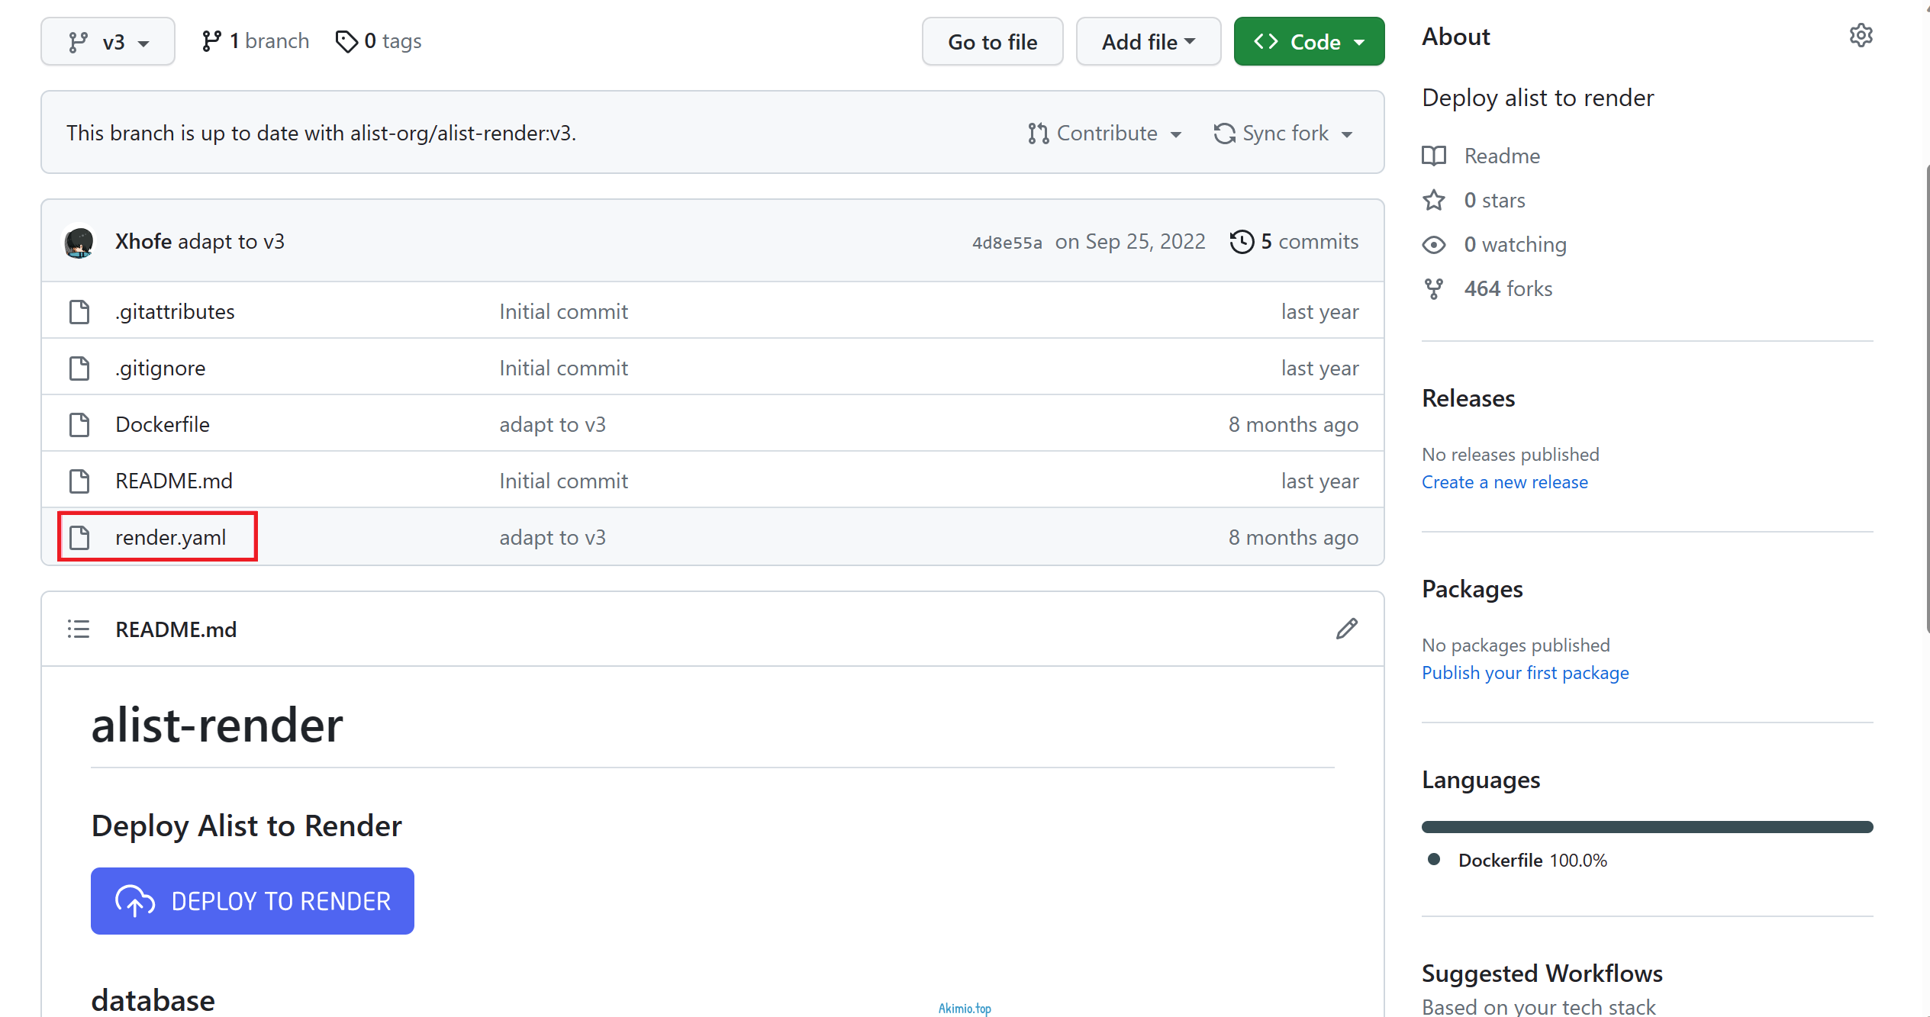
Task: Open the Dockerfile file
Action: (x=163, y=425)
